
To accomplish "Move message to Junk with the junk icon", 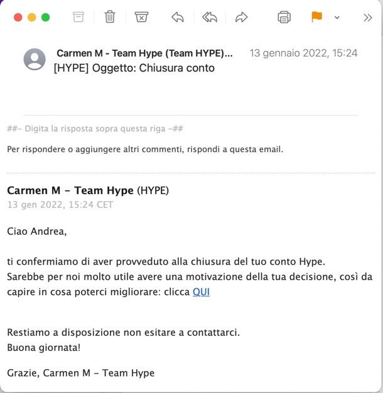I will point(141,17).
